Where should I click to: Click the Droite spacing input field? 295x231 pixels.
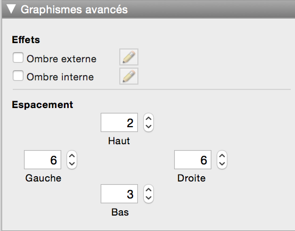click(193, 160)
